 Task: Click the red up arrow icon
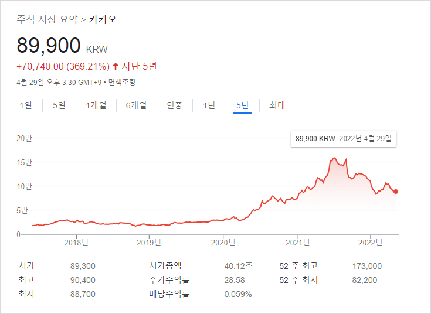coord(116,66)
